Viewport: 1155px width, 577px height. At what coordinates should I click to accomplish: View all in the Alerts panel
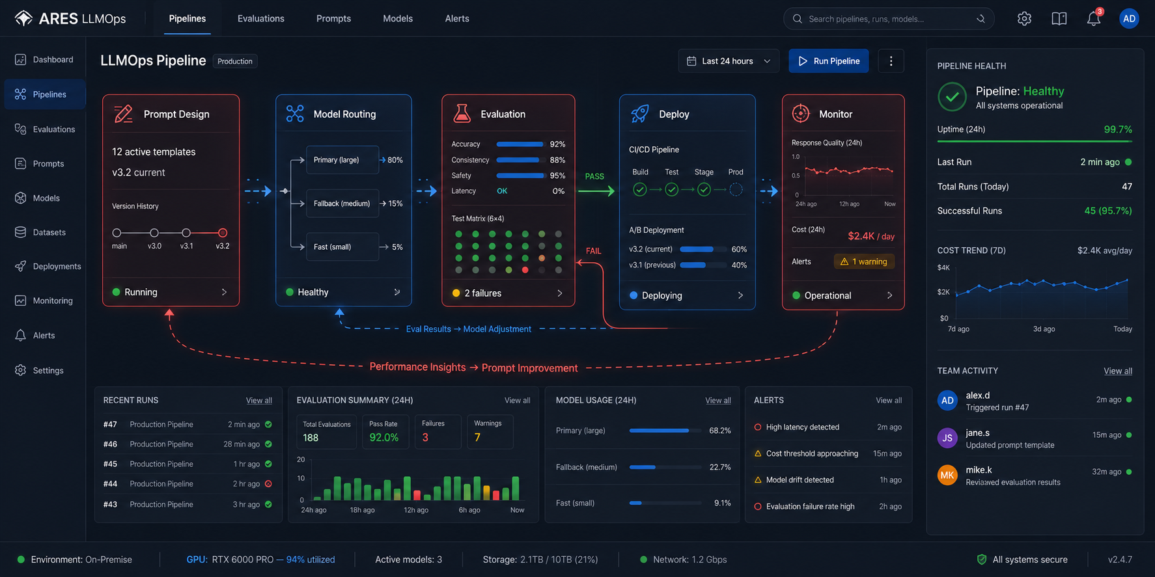pos(889,401)
